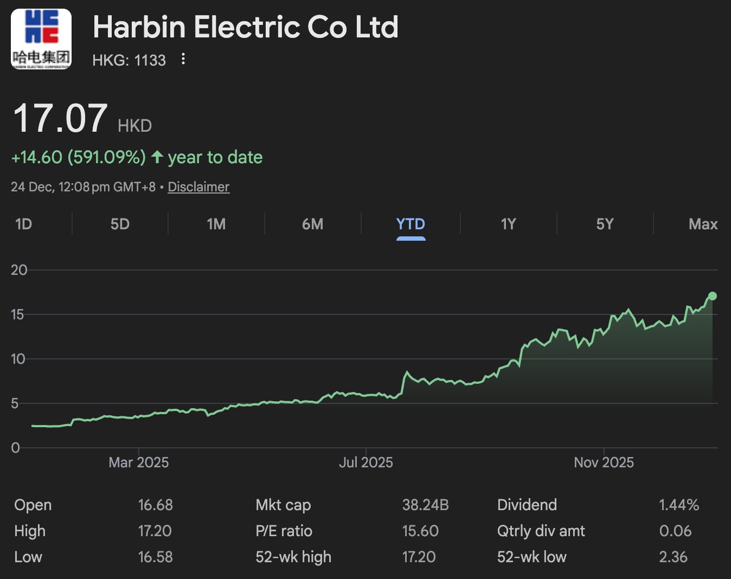This screenshot has width=731, height=579.
Task: Click the HKG: 1133 ticker text
Action: click(129, 60)
